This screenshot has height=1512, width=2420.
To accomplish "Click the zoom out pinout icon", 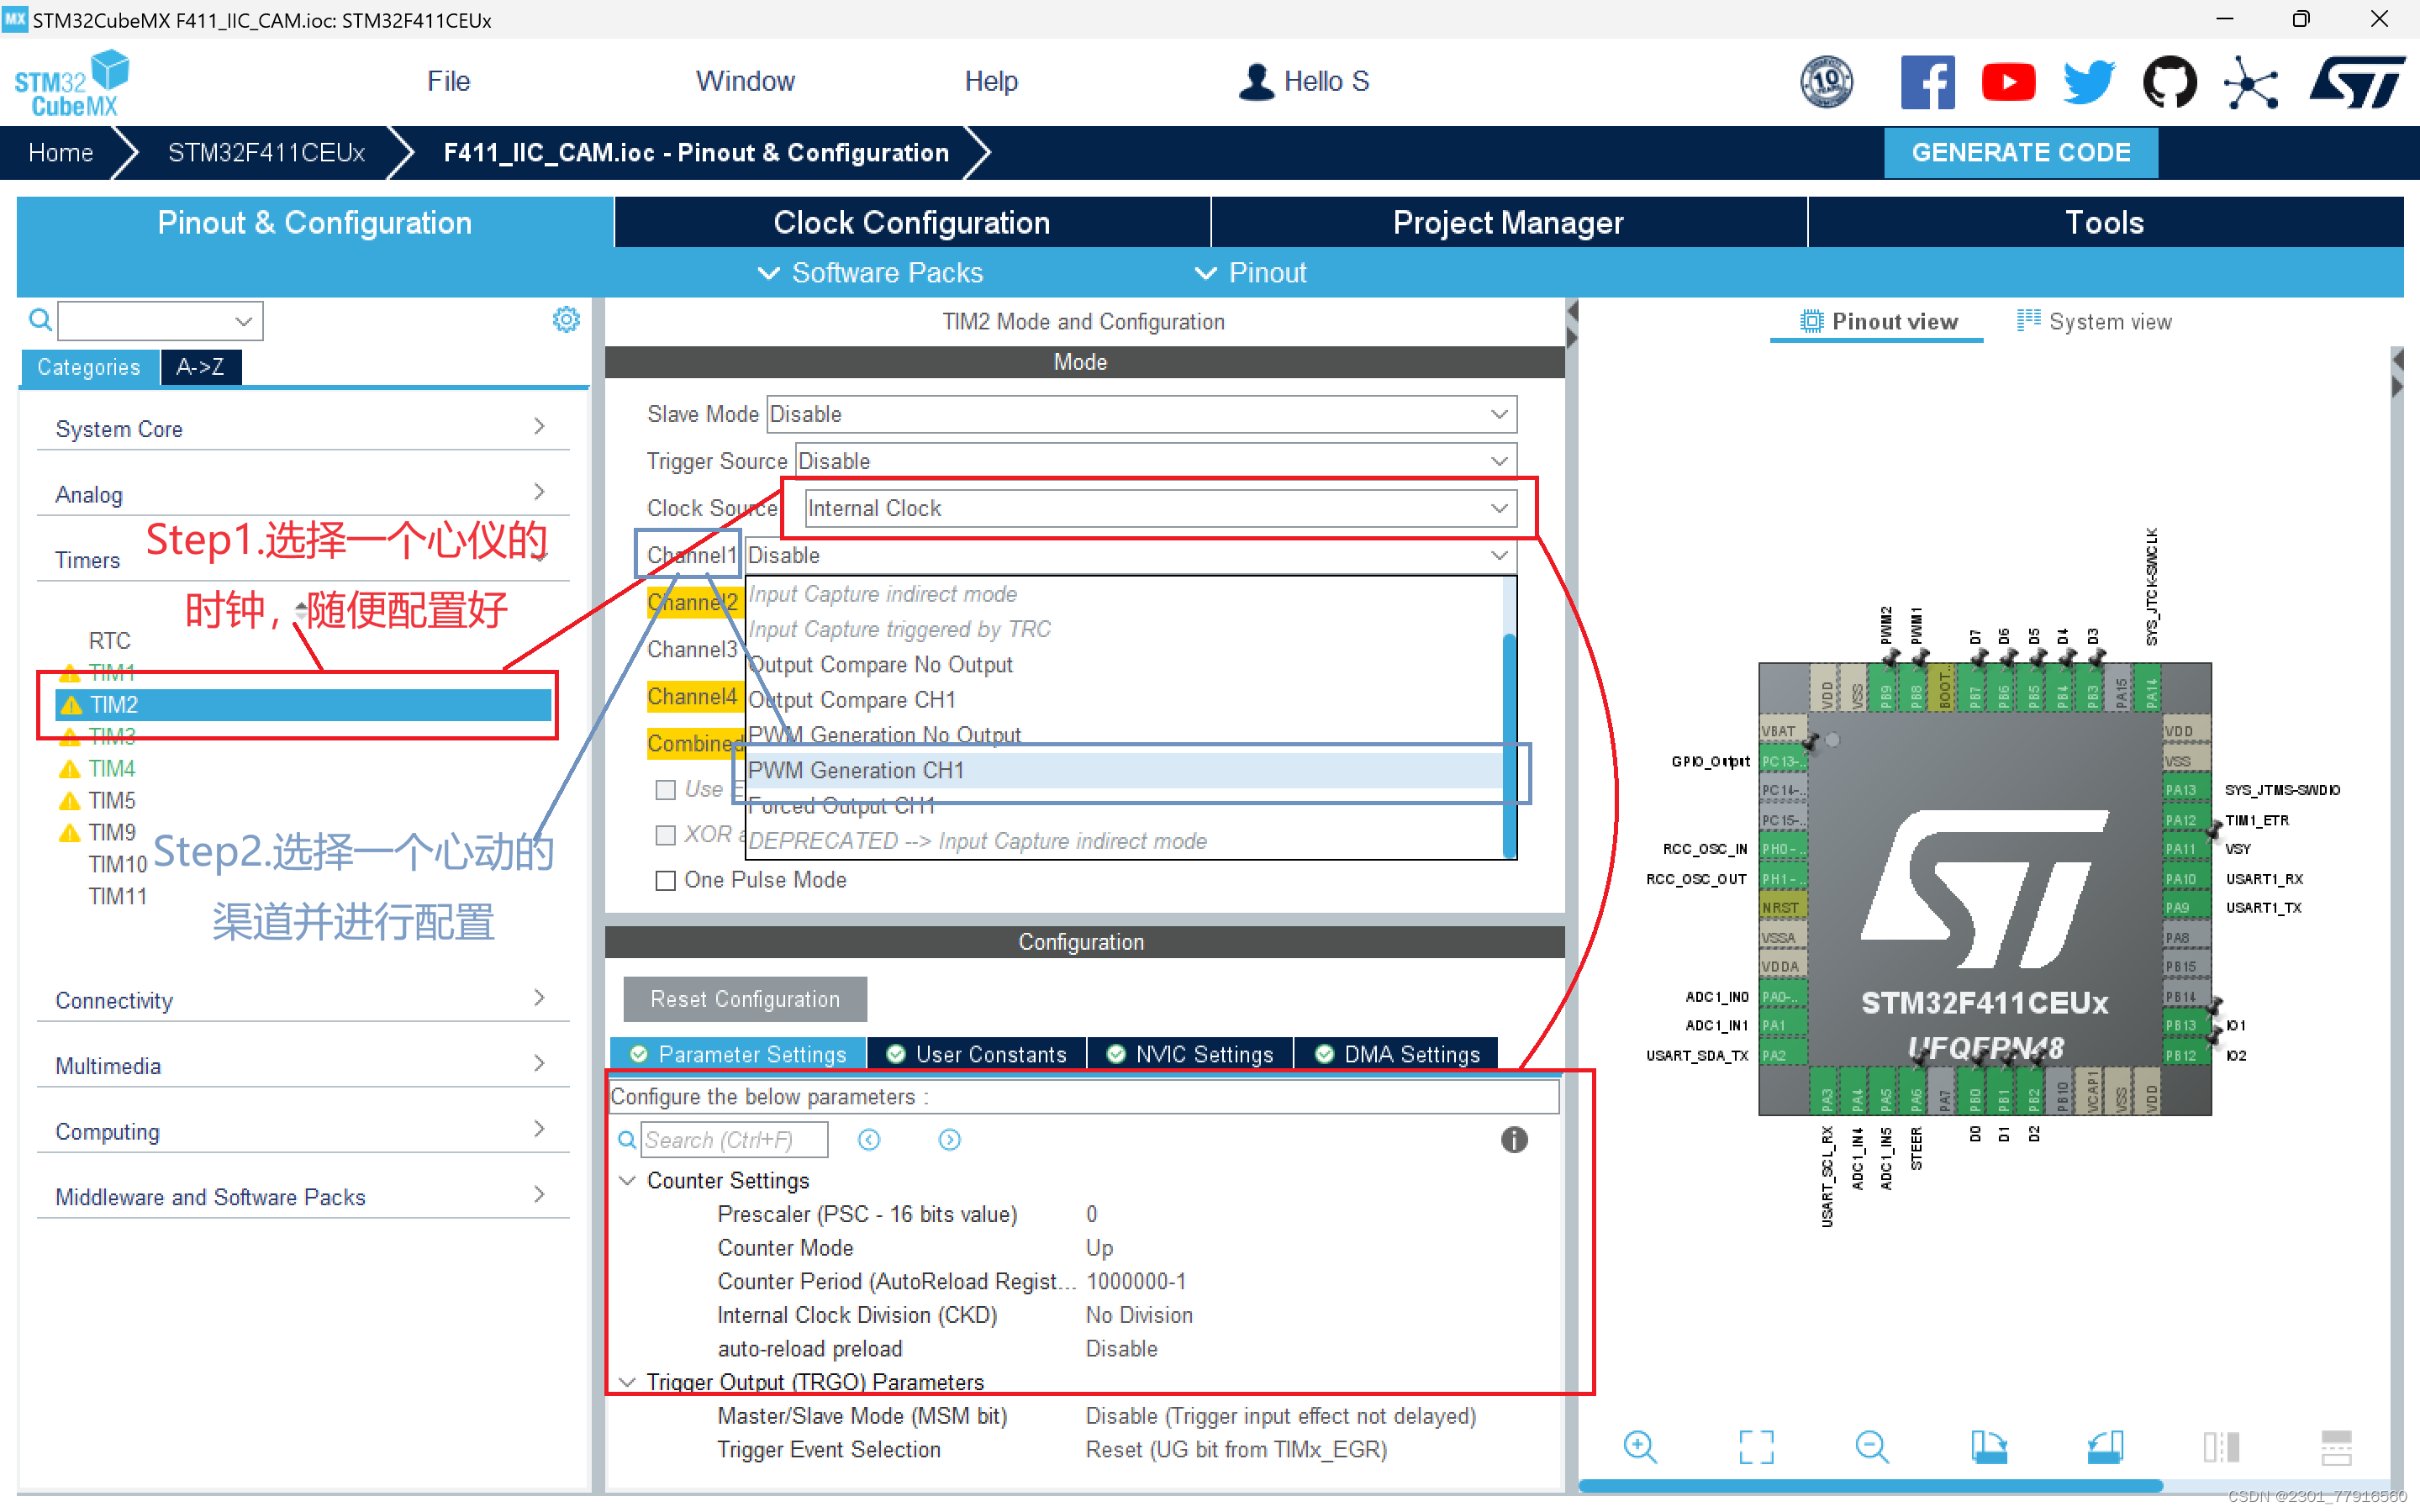I will [1871, 1446].
